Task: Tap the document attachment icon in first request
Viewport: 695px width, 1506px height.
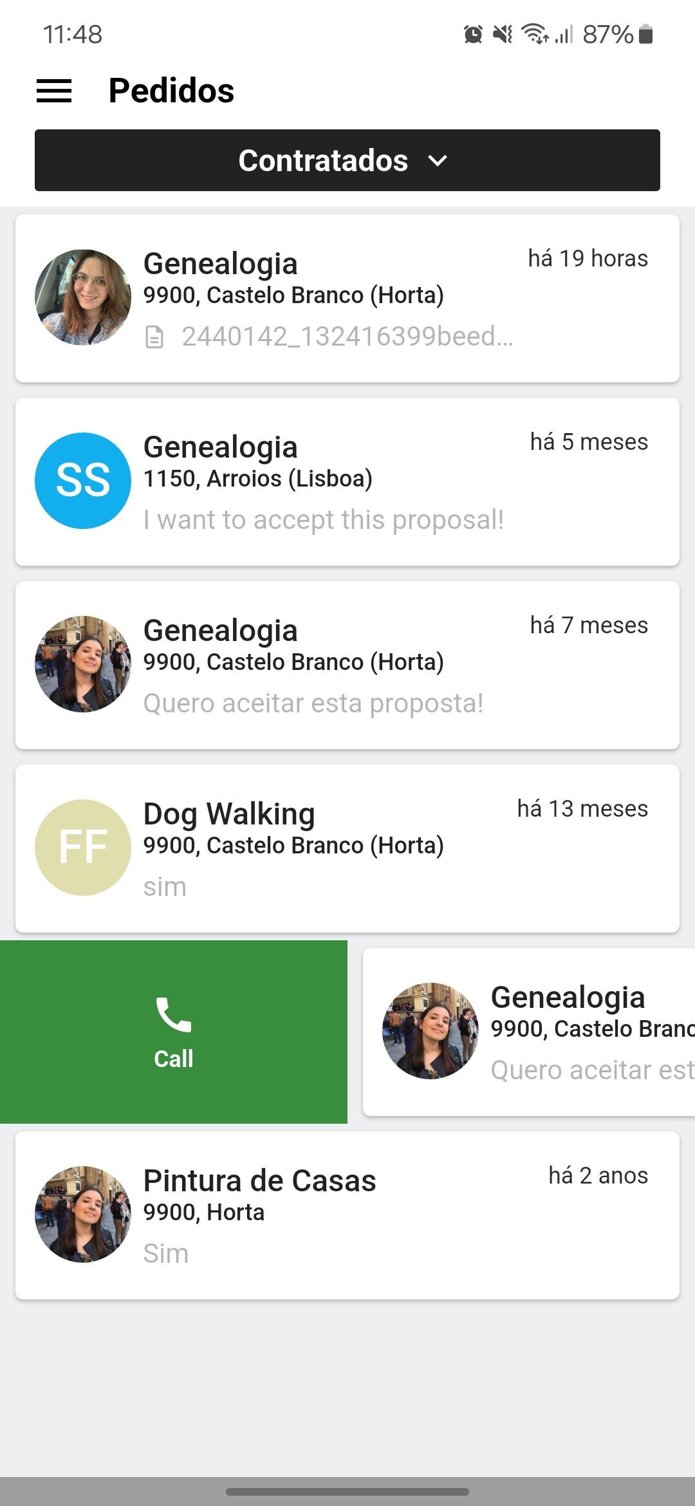Action: pyautogui.click(x=154, y=337)
